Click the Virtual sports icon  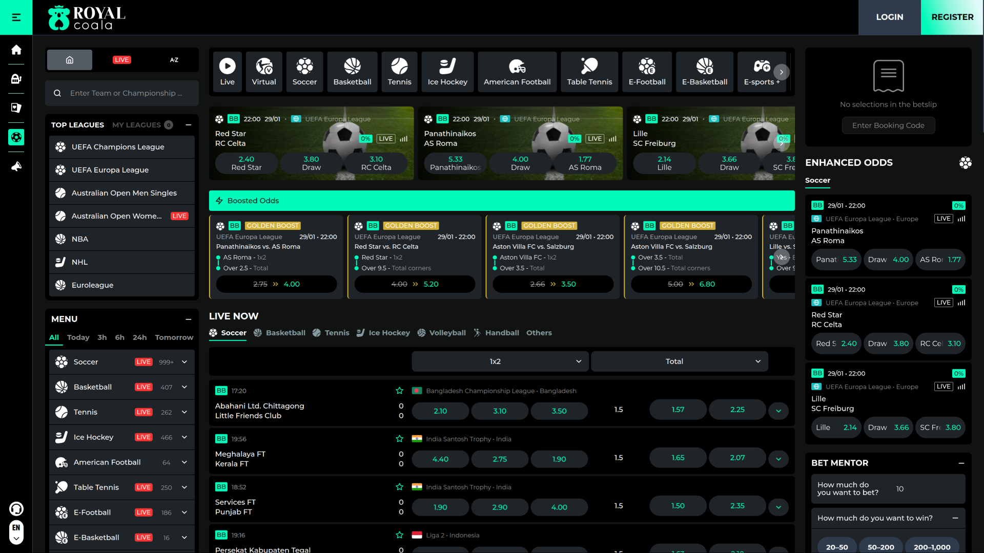click(x=264, y=72)
